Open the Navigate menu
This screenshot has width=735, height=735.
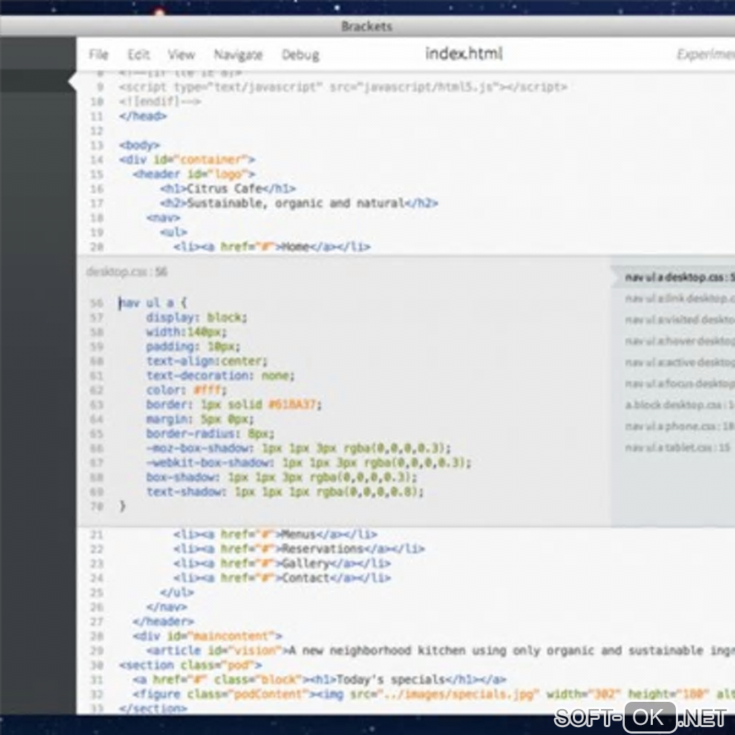point(238,55)
